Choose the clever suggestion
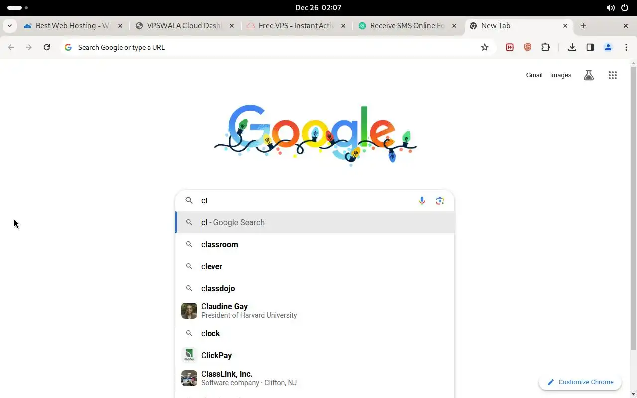 click(x=315, y=266)
